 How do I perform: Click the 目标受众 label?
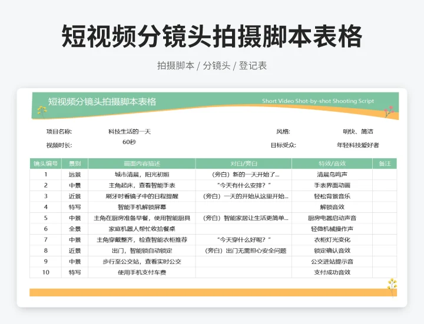(x=283, y=145)
